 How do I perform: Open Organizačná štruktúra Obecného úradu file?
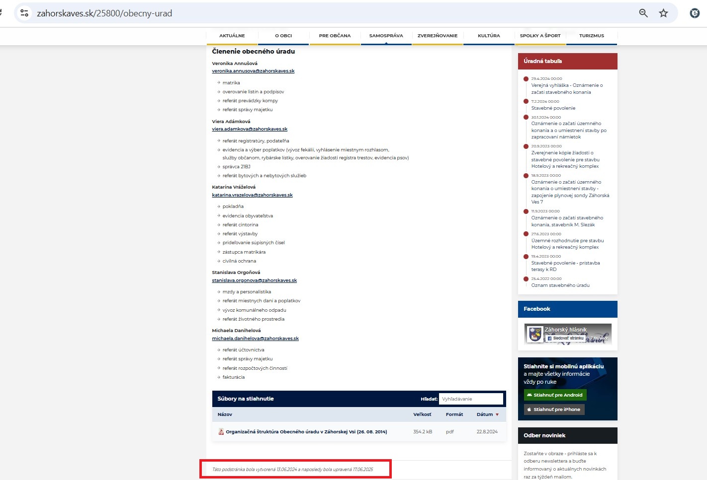pyautogui.click(x=306, y=432)
